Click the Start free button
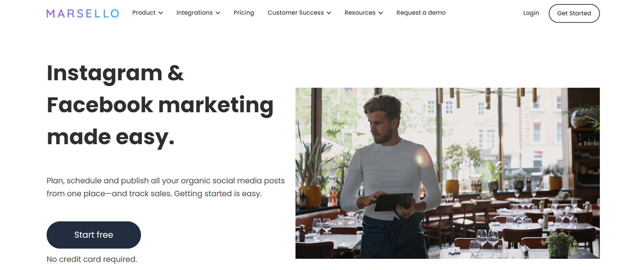 click(x=94, y=235)
